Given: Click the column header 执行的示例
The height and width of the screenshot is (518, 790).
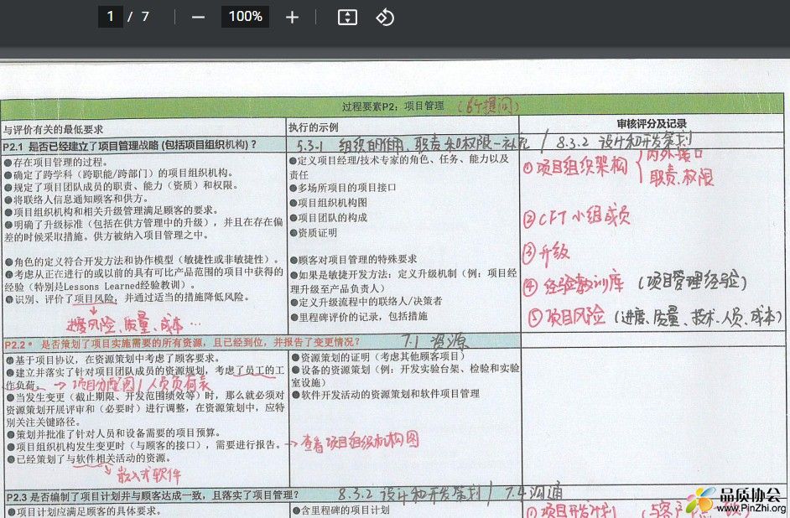Looking at the screenshot, I should coord(314,127).
